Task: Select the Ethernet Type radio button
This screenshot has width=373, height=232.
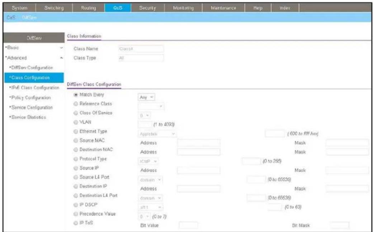Action: pos(76,131)
